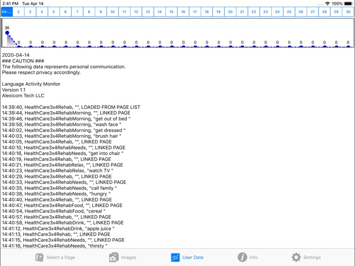Go to day 27 in date strip
Screen dimensions: 355x266
[313, 12]
